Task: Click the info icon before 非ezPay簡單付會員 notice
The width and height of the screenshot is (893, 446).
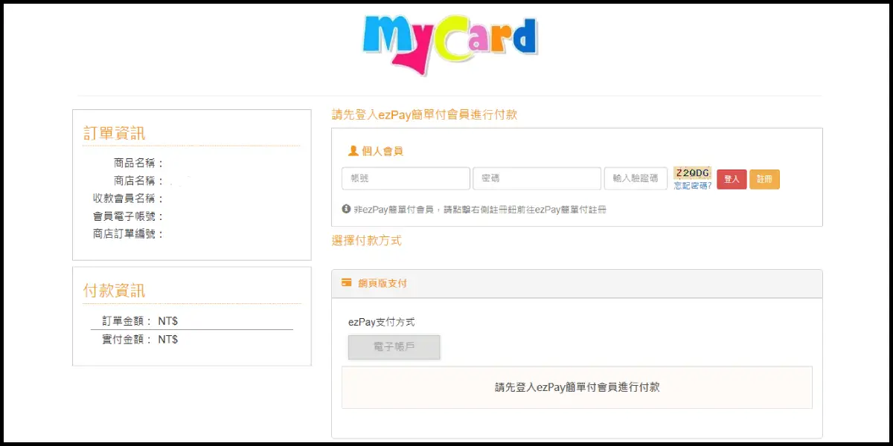Action: click(x=346, y=210)
